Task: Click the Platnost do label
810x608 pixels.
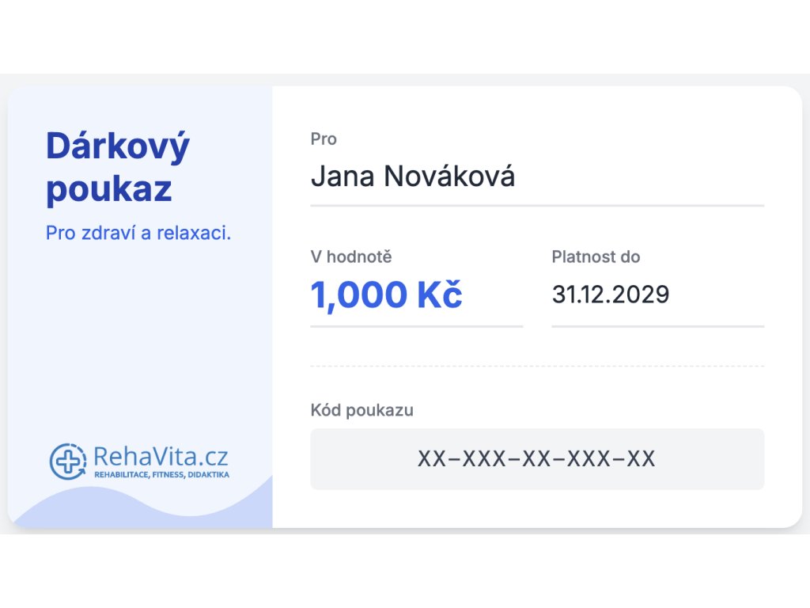Action: coord(596,256)
